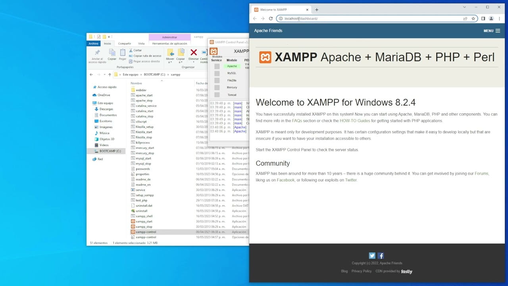Switch to the Compartir ribbon tab
The height and width of the screenshot is (286, 508).
pos(124,43)
